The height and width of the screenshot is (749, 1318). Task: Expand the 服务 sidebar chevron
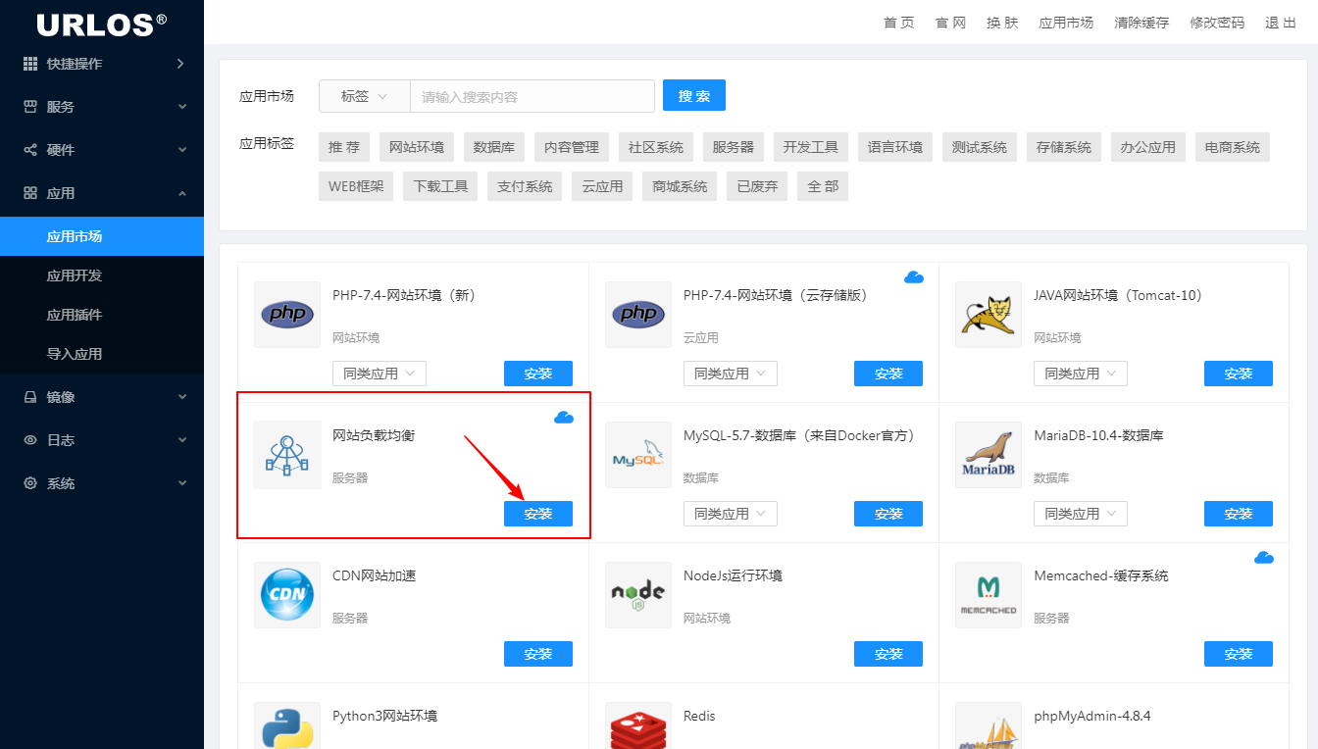pos(181,107)
